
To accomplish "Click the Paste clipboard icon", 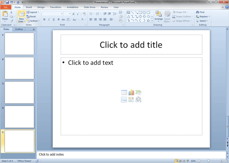I will click(x=5, y=14).
